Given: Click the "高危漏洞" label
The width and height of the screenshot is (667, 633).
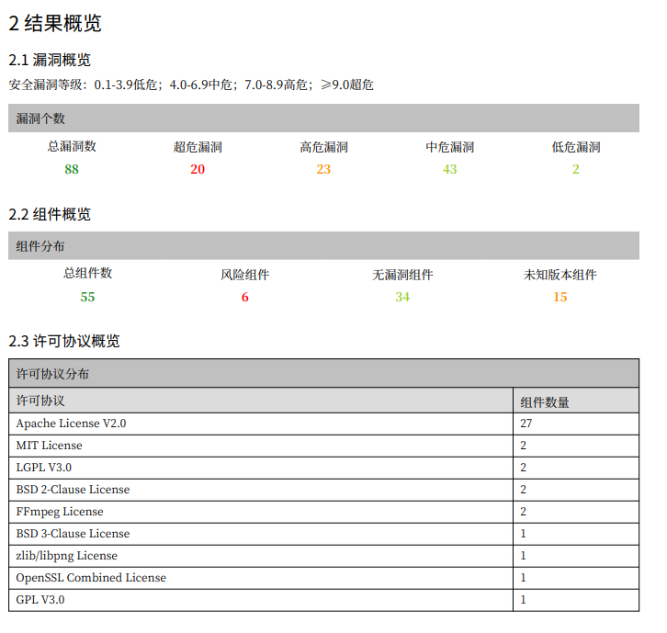Looking at the screenshot, I should 323,147.
